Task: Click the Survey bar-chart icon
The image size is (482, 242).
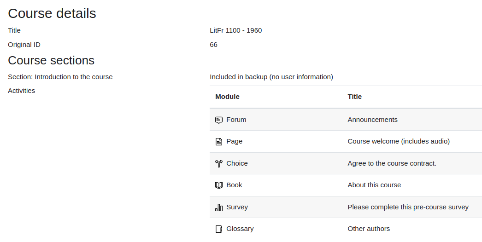Action: click(218, 207)
